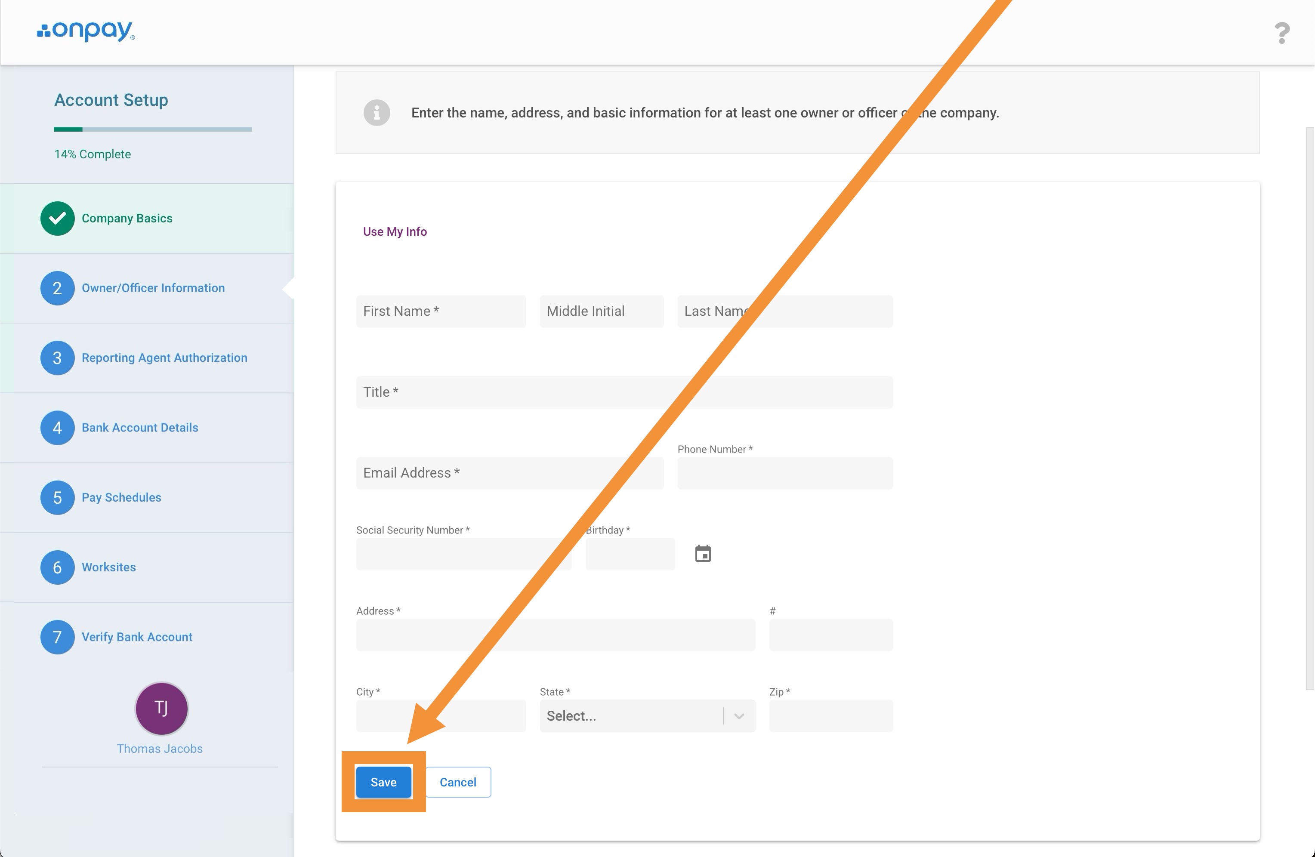Click the Cancel button

click(x=457, y=782)
